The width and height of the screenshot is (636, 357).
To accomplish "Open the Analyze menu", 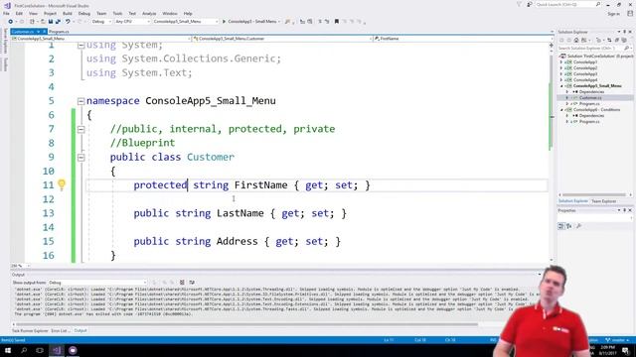I will pos(149,13).
